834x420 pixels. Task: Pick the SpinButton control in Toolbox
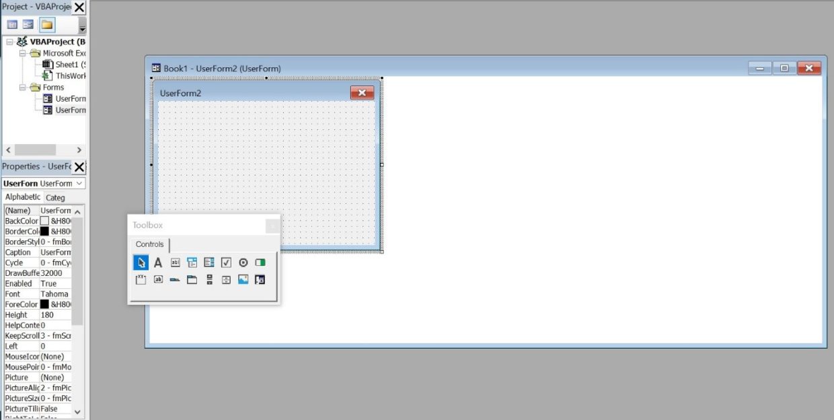click(226, 279)
